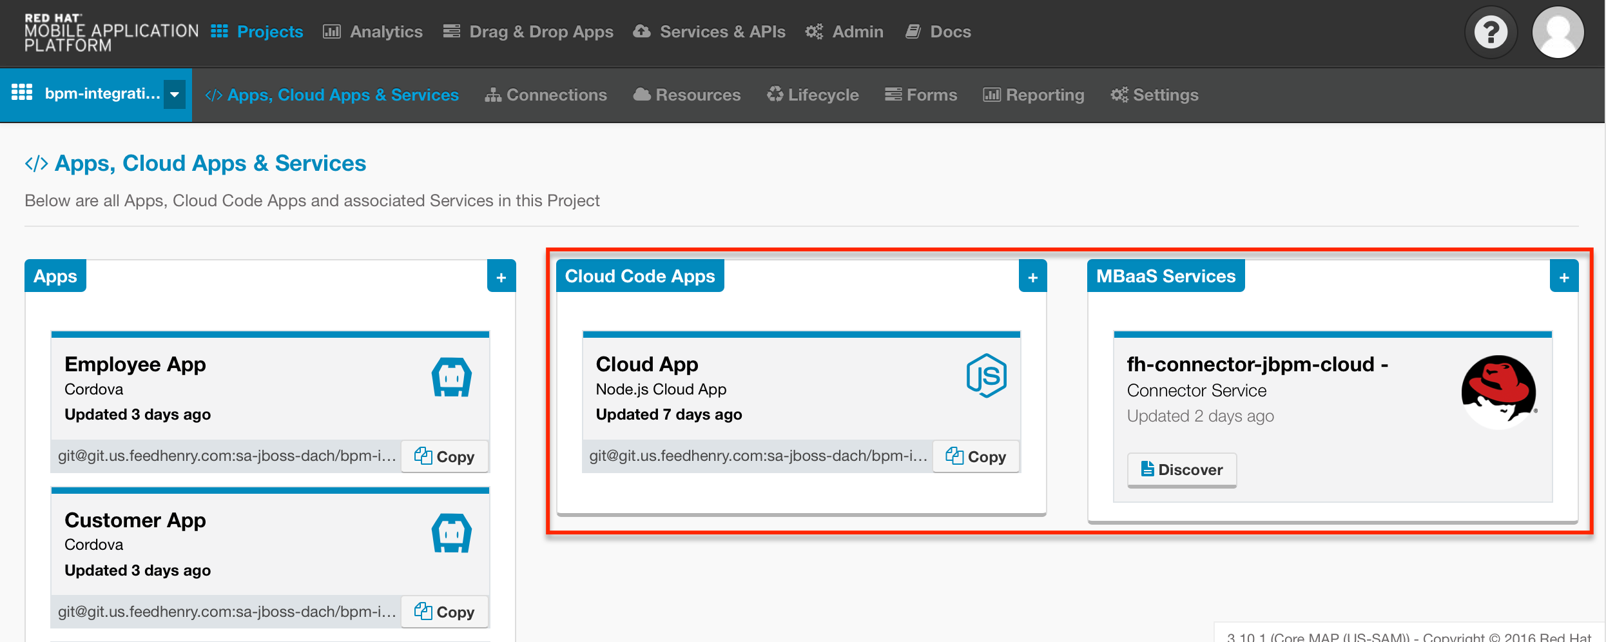Viewport: 1606px width, 642px height.
Task: Select the Employee App git URL field
Action: pyautogui.click(x=226, y=456)
